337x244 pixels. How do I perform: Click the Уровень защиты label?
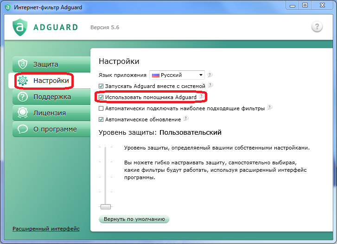click(127, 132)
